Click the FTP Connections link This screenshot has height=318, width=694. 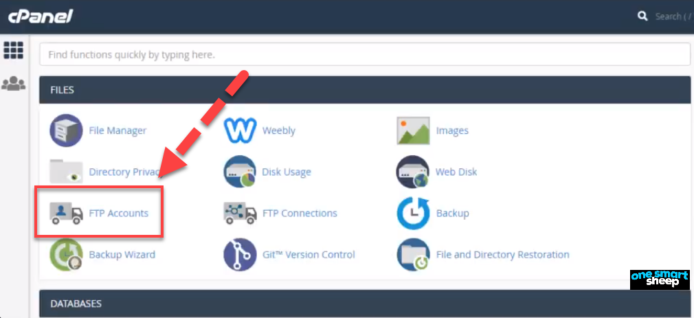coord(300,213)
